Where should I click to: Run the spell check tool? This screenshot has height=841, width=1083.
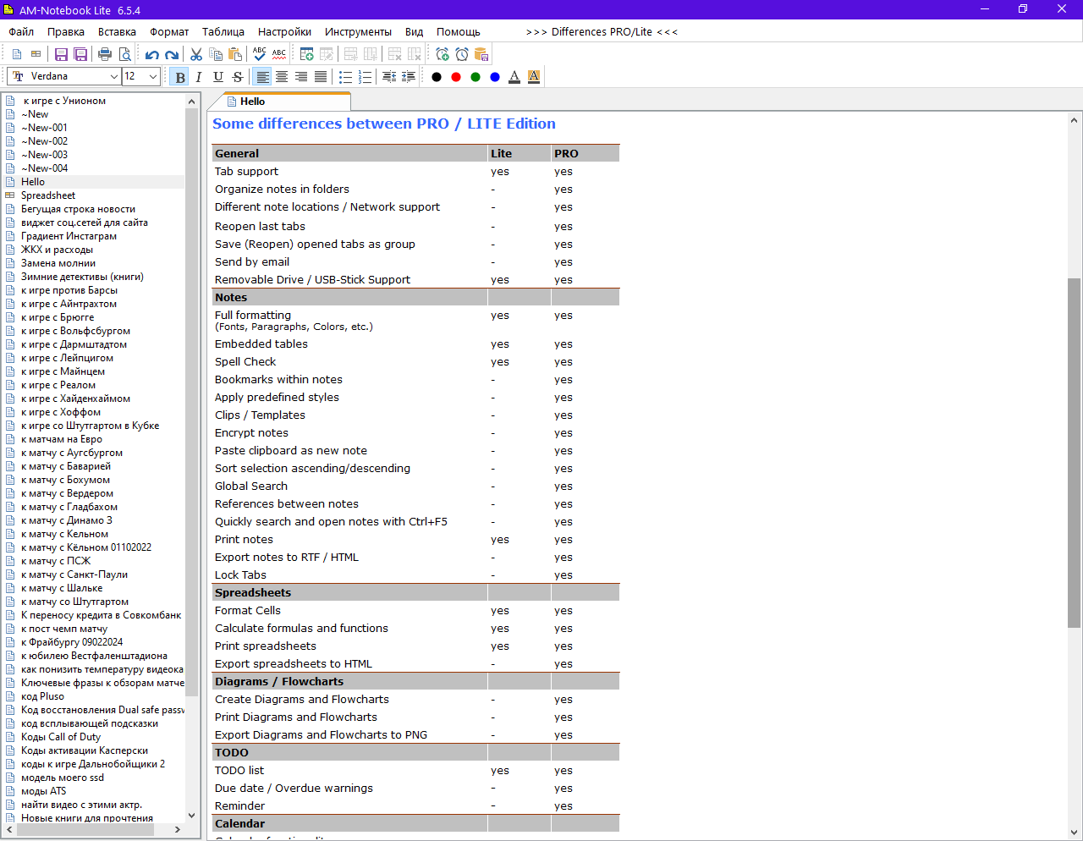[260, 54]
